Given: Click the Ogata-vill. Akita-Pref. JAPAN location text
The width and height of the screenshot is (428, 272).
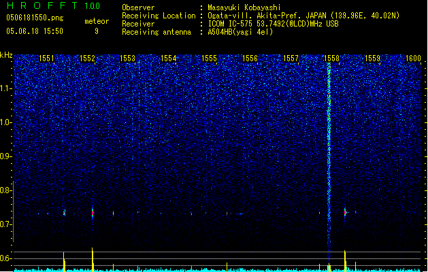Looking at the screenshot, I should point(303,16).
